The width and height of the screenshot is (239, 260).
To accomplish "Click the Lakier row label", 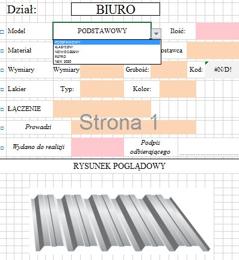I will coord(17,89).
